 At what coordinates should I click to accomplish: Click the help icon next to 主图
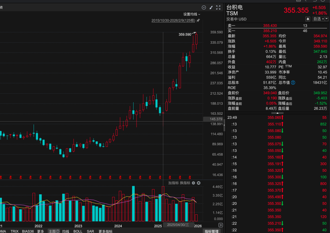(58, 231)
